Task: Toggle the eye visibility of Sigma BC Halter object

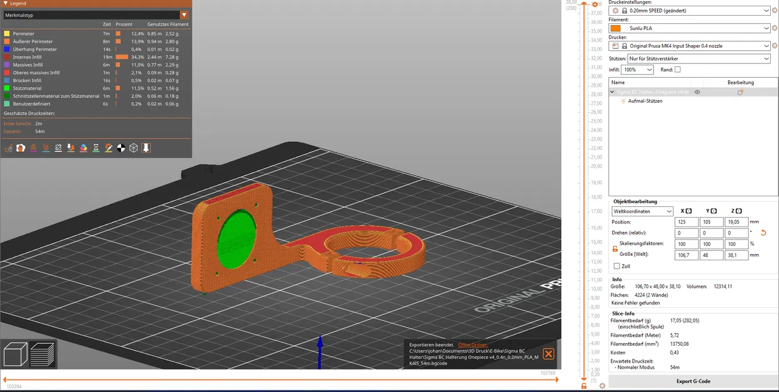Action: point(697,92)
